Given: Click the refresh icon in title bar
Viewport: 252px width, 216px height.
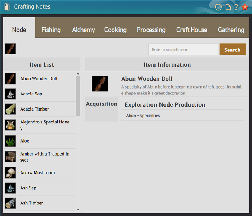Looking at the screenshot, I should pyautogui.click(x=218, y=7).
